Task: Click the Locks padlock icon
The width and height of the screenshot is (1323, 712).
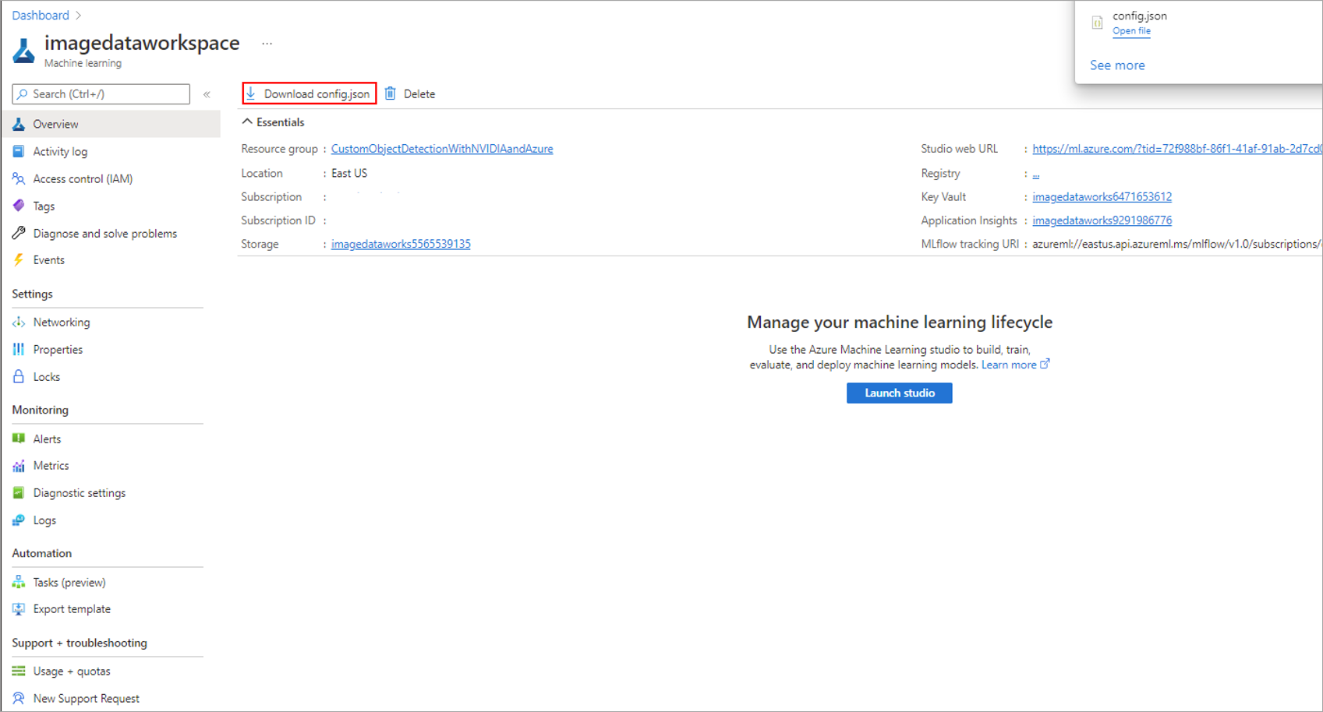Action: 19,376
